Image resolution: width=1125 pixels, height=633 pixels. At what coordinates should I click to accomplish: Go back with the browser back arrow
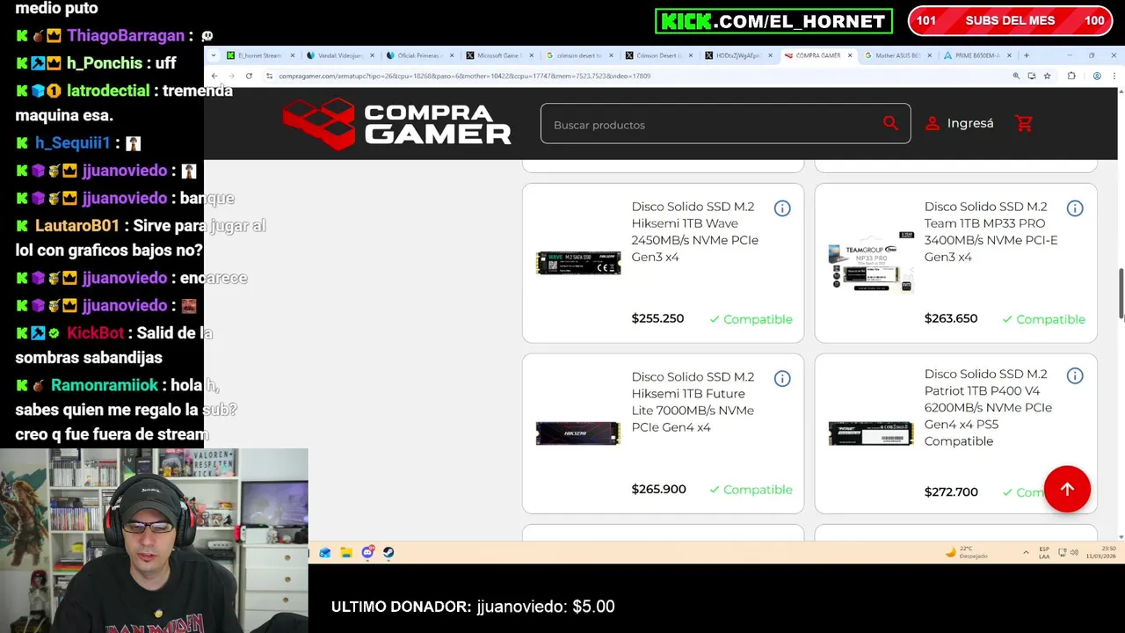[x=214, y=76]
